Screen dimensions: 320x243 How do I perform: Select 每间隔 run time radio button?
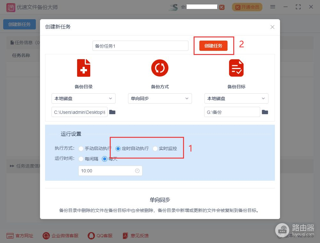[x=81, y=159]
